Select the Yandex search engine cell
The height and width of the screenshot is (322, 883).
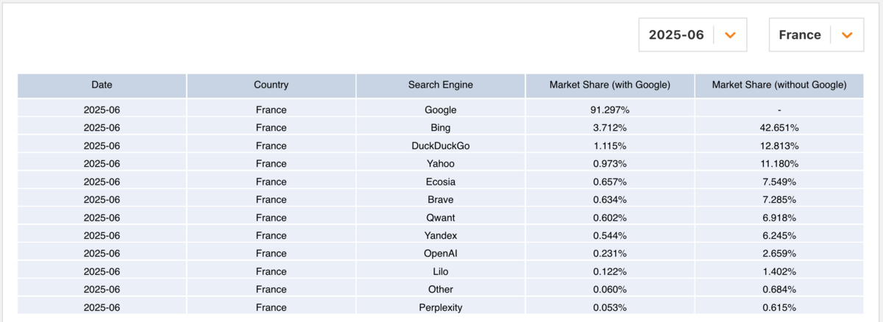[441, 236]
